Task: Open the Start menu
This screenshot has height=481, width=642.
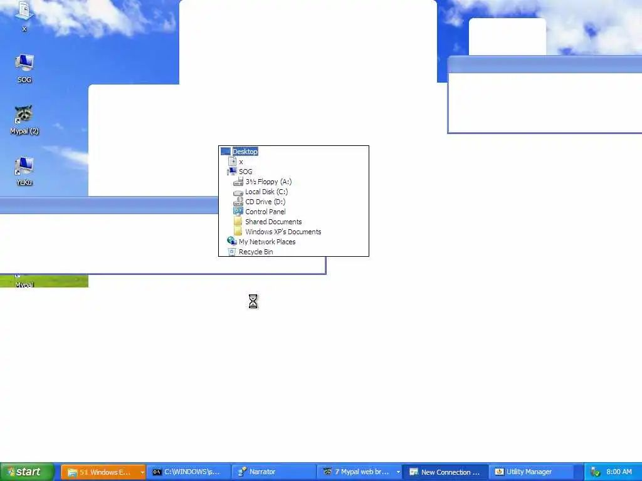Action: [27, 472]
